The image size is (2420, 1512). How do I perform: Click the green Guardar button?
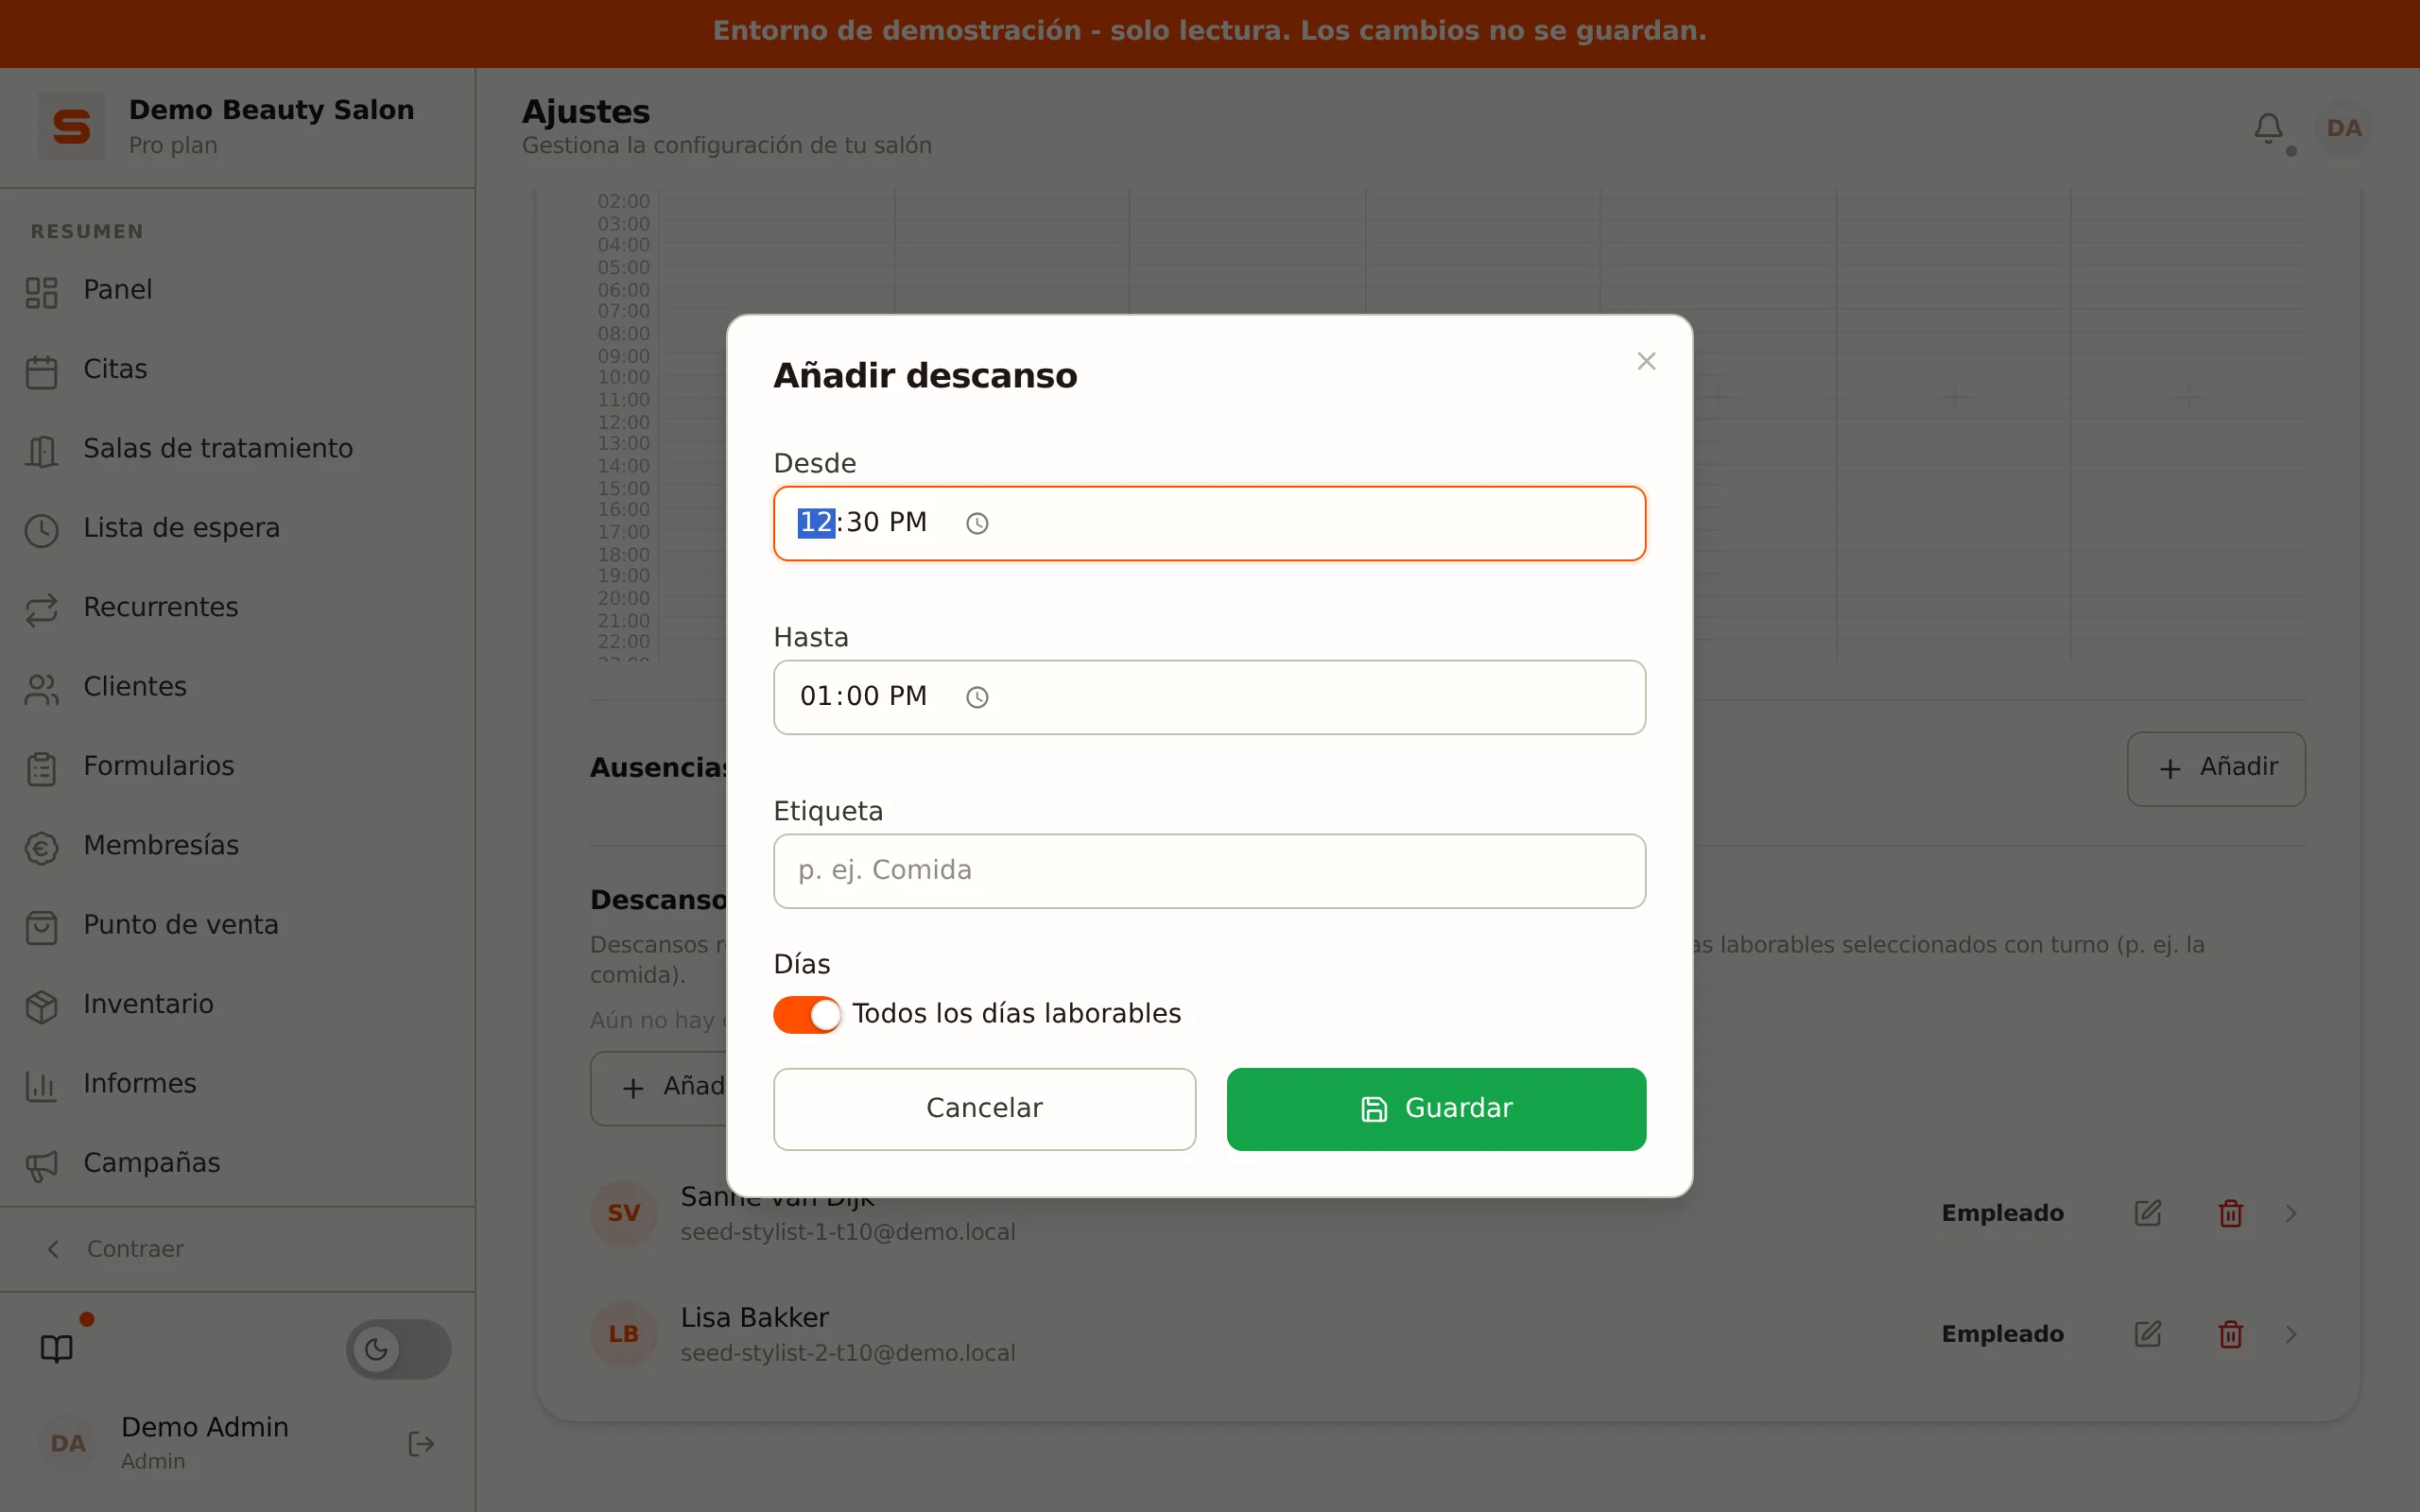click(x=1436, y=1108)
